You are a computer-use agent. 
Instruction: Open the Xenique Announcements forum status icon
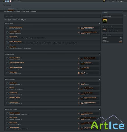click(7, 28)
